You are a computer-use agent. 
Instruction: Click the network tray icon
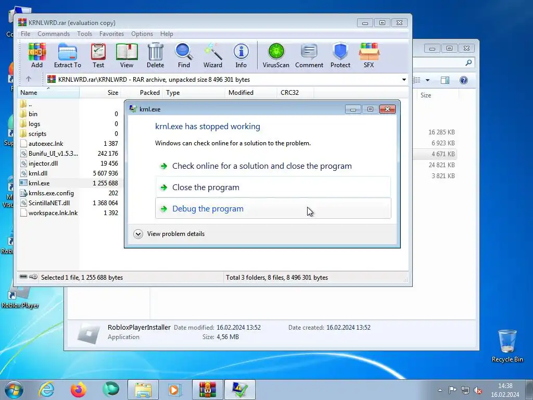pyautogui.click(x=465, y=391)
